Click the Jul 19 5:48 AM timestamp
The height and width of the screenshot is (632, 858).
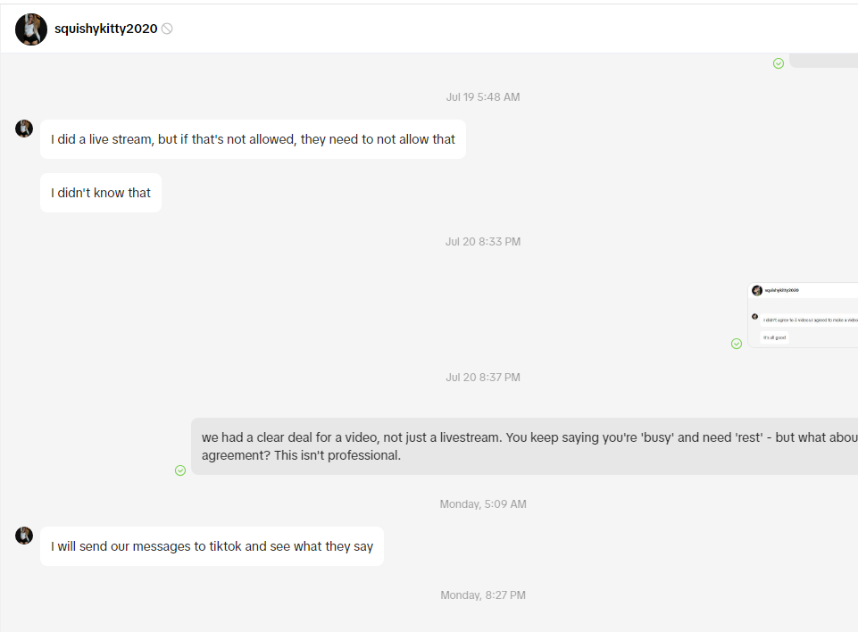482,96
